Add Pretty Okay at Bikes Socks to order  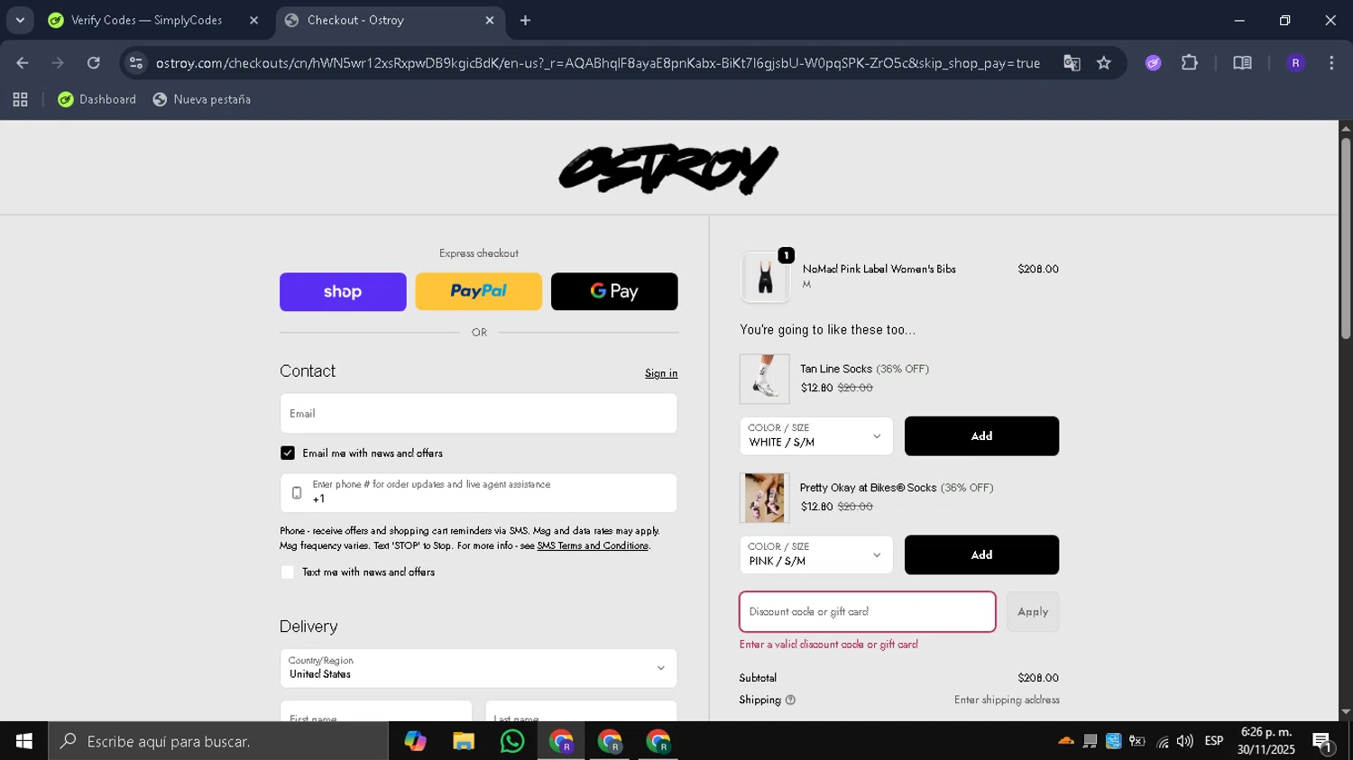[981, 554]
